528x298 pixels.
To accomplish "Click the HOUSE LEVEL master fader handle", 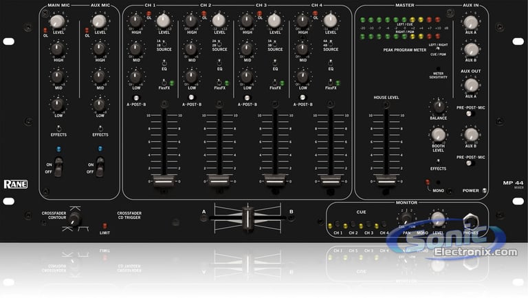I will [x=386, y=181].
